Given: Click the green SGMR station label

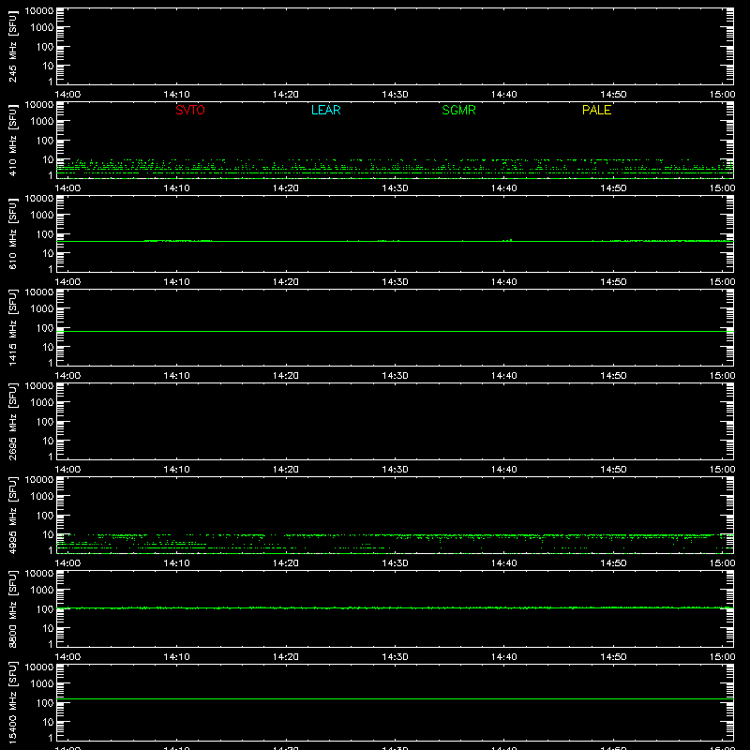Looking at the screenshot, I should (458, 110).
